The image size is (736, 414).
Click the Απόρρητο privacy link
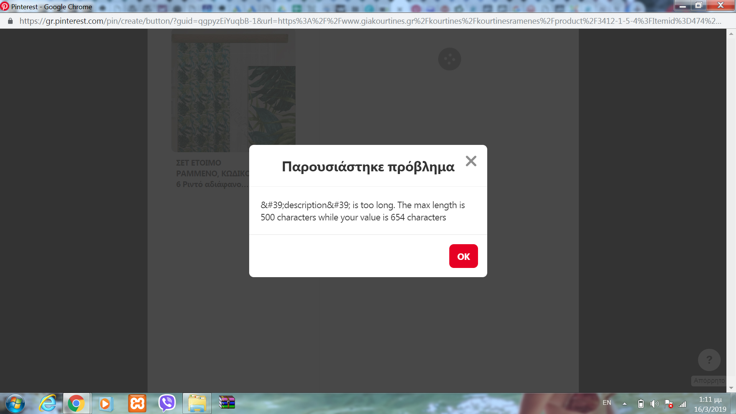(709, 381)
